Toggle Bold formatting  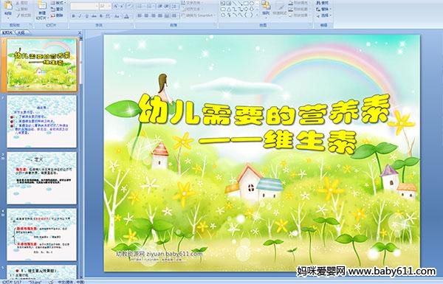pyautogui.click(x=73, y=16)
